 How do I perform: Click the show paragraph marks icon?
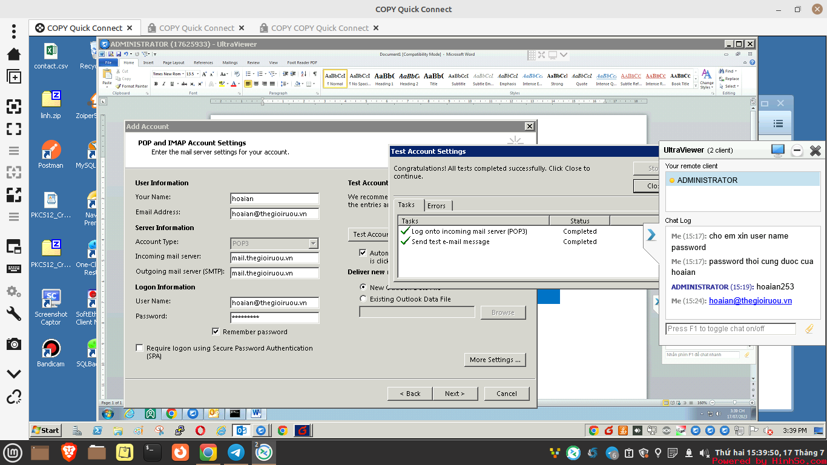pos(315,74)
